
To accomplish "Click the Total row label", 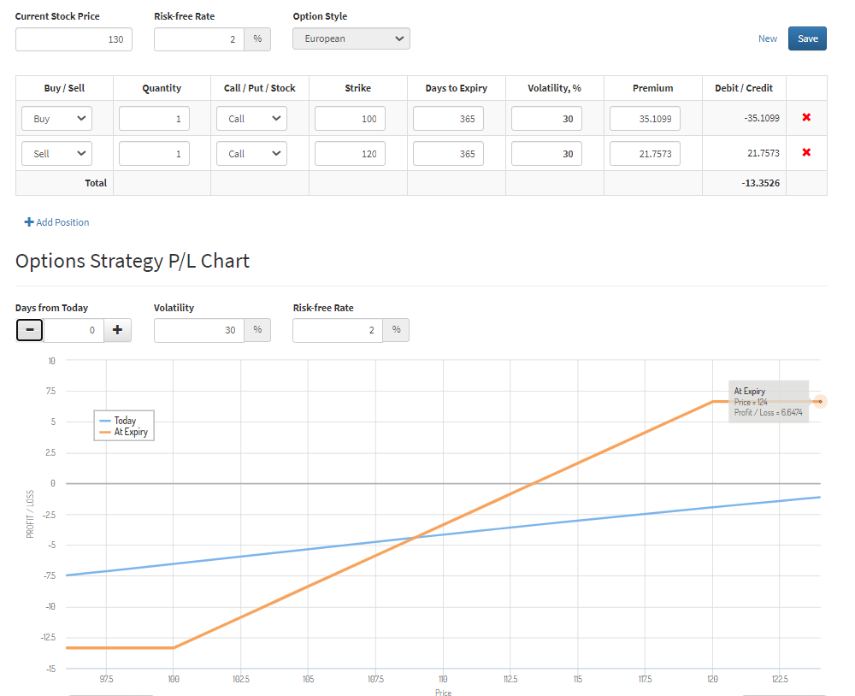I will pyautogui.click(x=96, y=183).
